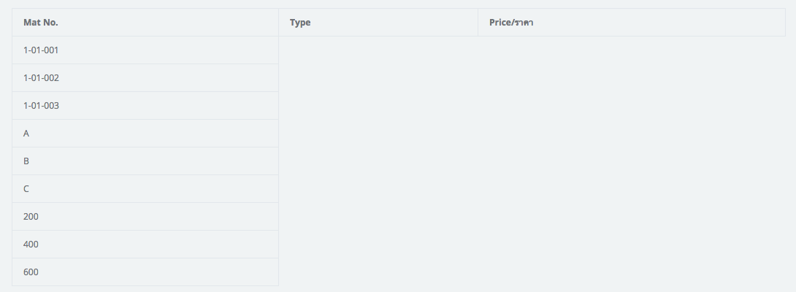Viewport: 796px width, 292px height.
Task: Click the Thai word ราคา in the header
Action: pyautogui.click(x=524, y=23)
